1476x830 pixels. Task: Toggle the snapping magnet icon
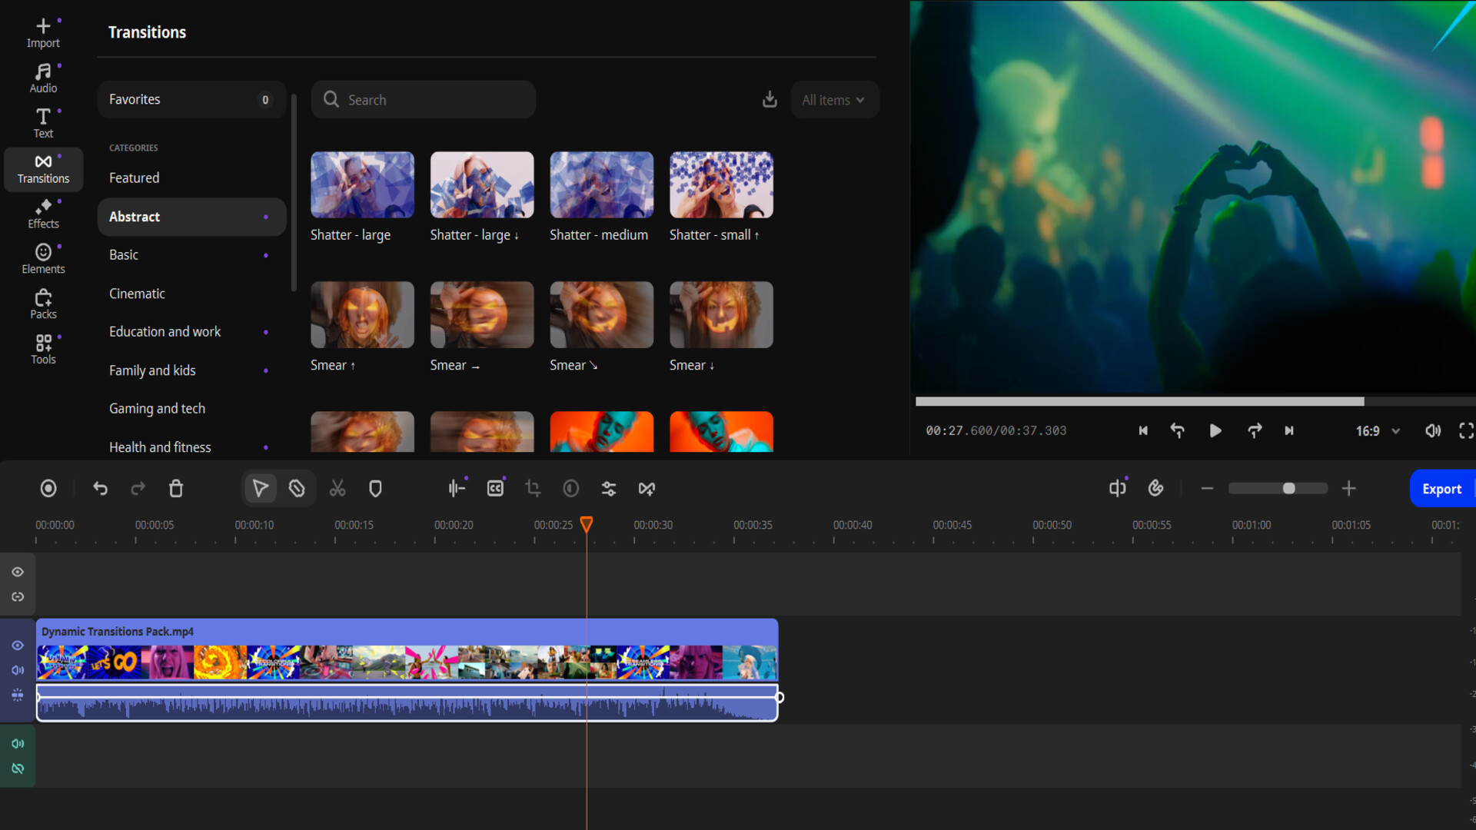pos(297,488)
